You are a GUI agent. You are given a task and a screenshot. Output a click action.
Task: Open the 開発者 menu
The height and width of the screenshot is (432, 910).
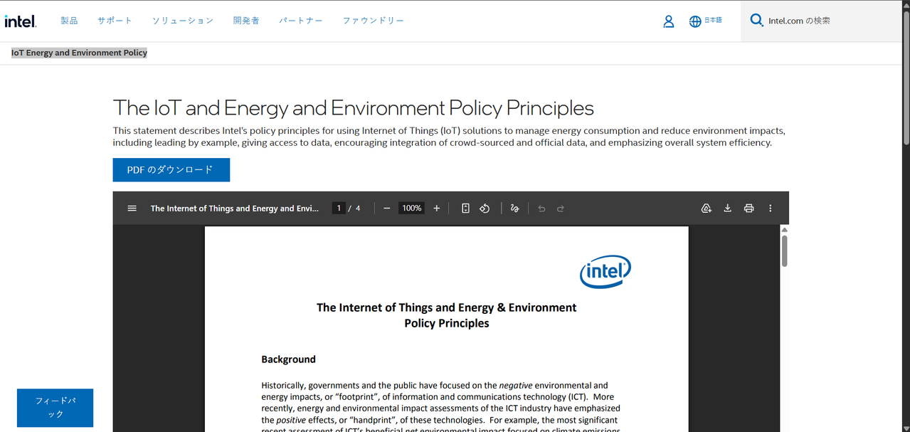coord(246,21)
